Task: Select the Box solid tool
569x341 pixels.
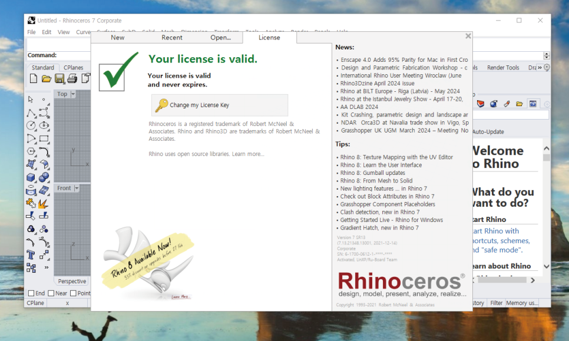Action: click(x=31, y=177)
